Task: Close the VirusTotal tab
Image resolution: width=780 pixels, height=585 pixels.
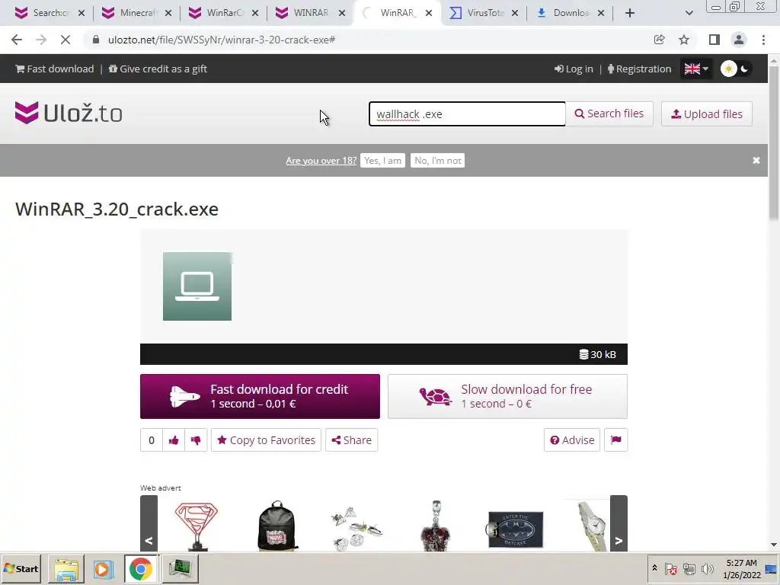Action: 515,13
